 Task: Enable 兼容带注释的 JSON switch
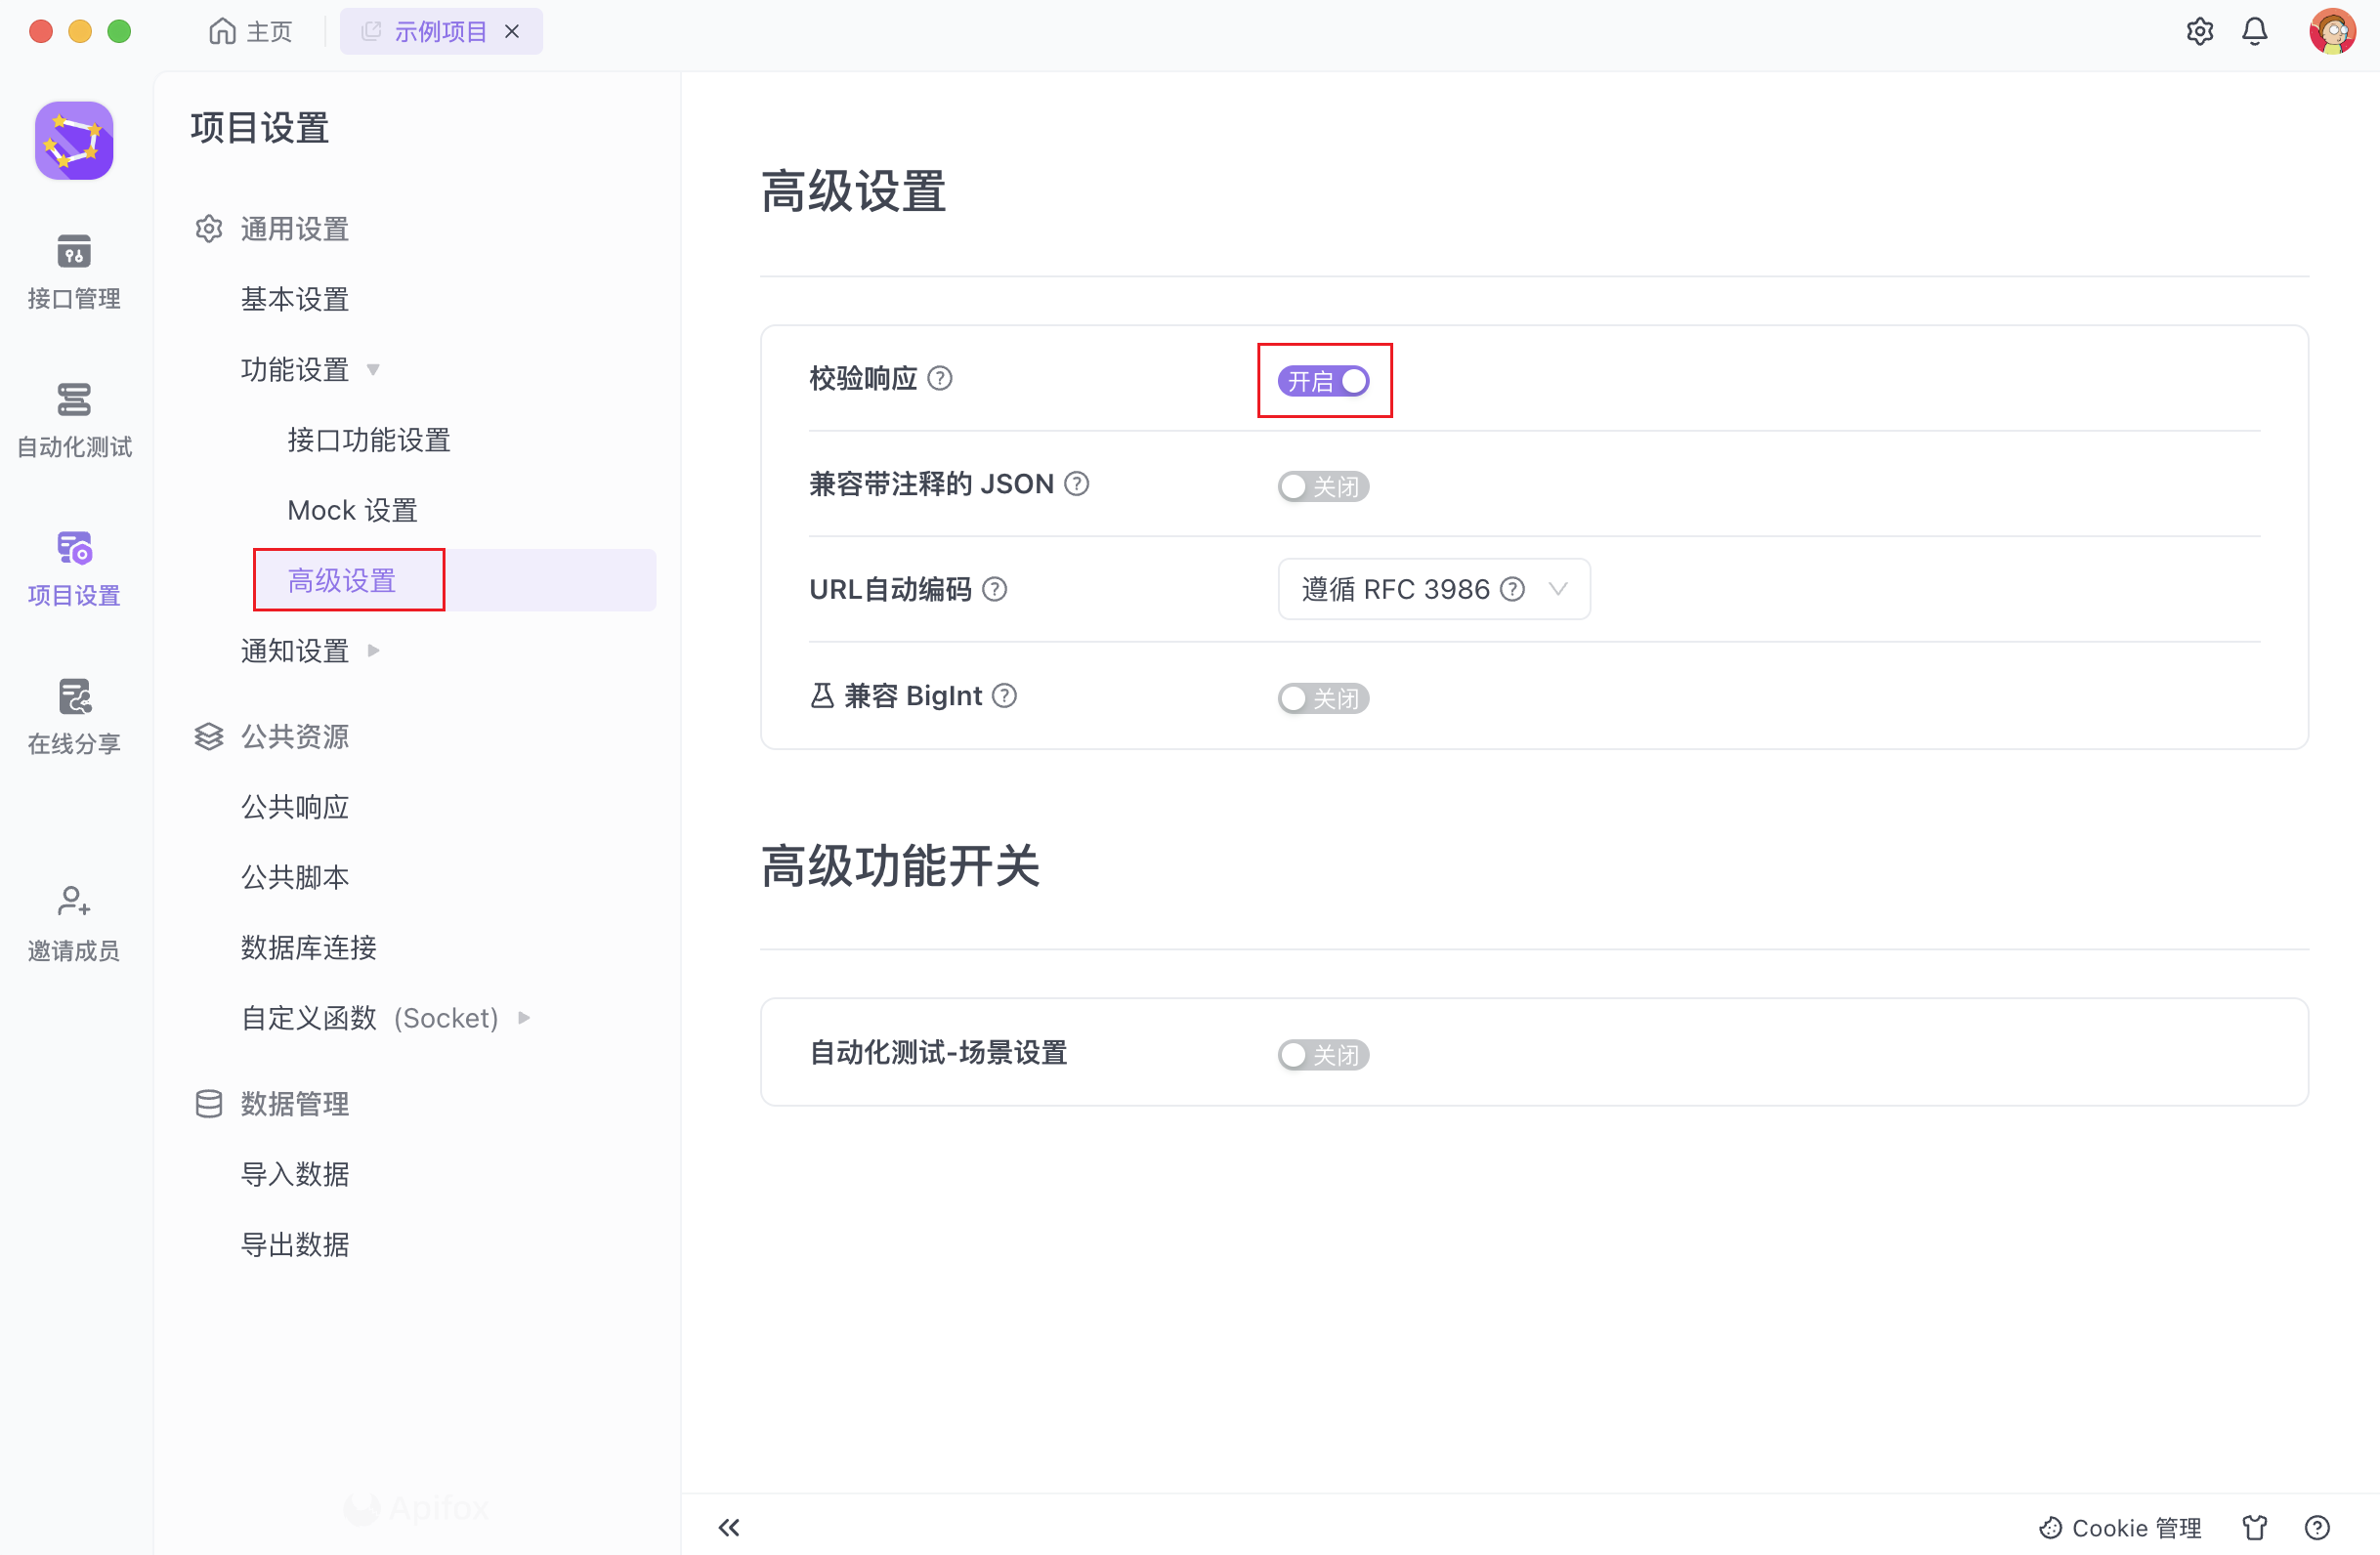[1322, 486]
